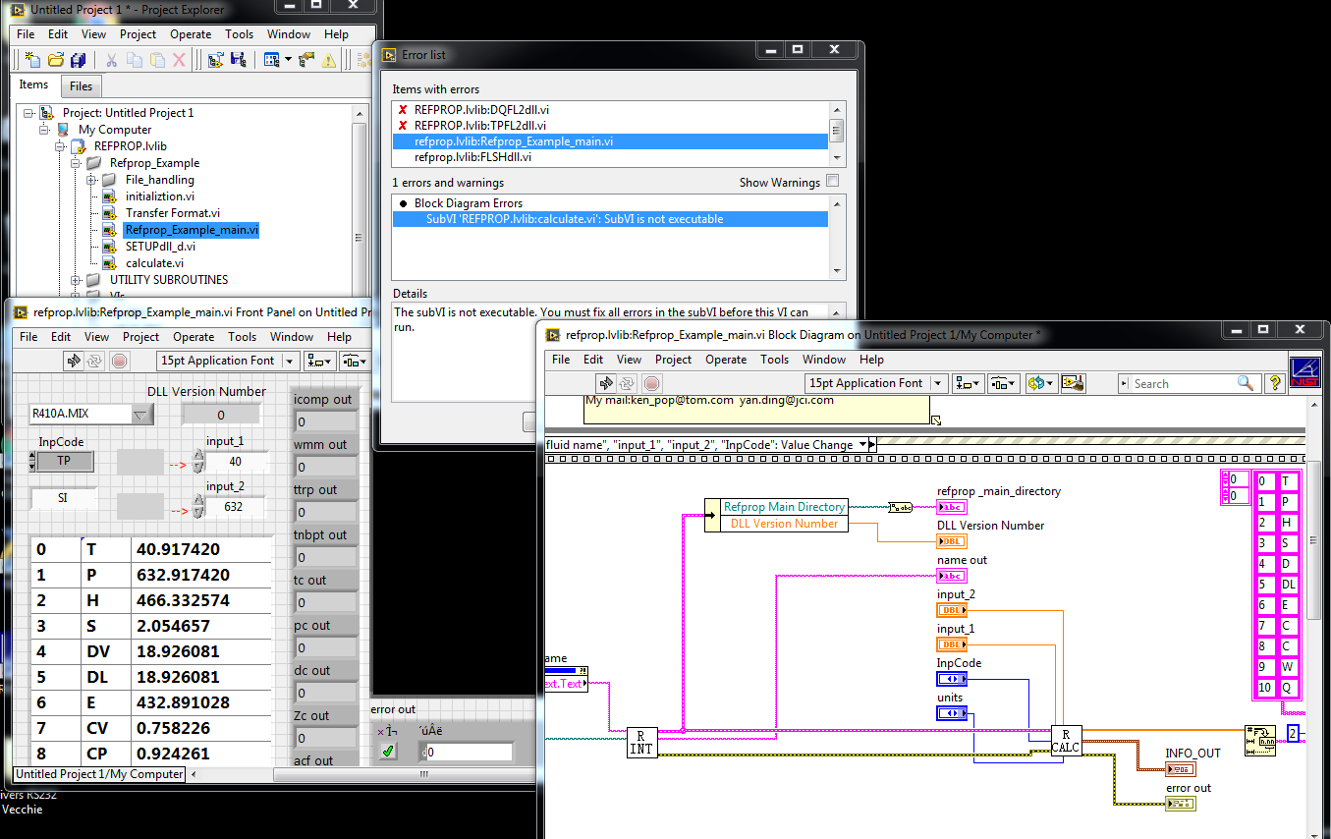1331x839 pixels.
Task: Click input_2 value field showing 632
Action: tap(237, 507)
